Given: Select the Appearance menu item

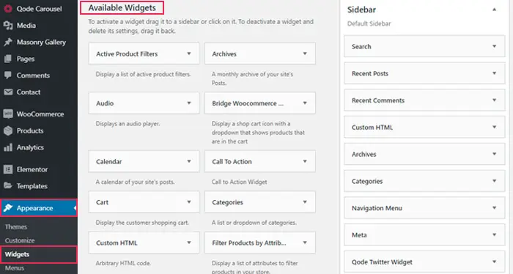Looking at the screenshot, I should (39, 208).
